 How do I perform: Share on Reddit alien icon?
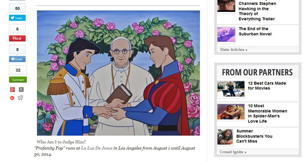pyautogui.click(x=20, y=98)
